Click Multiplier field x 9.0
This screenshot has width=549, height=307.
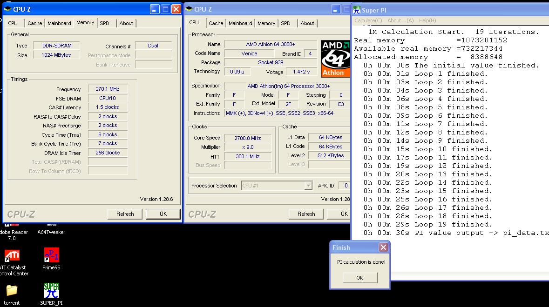(x=248, y=147)
